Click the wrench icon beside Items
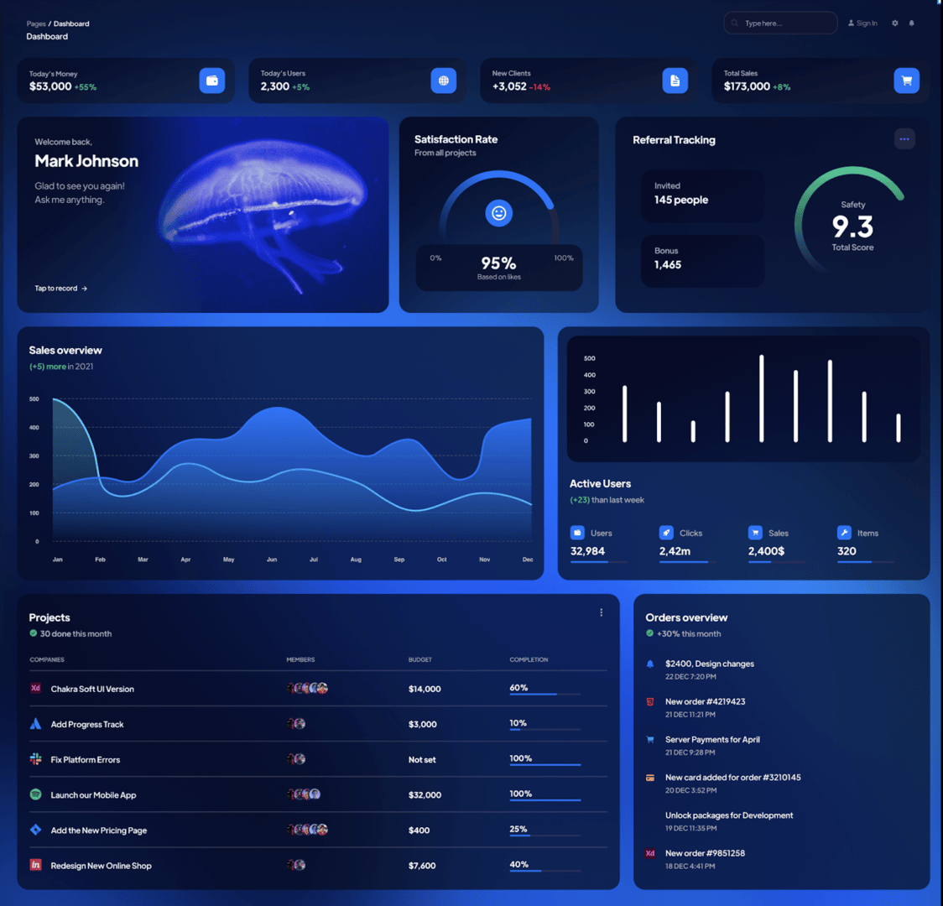Viewport: 943px width, 906px height. [844, 533]
